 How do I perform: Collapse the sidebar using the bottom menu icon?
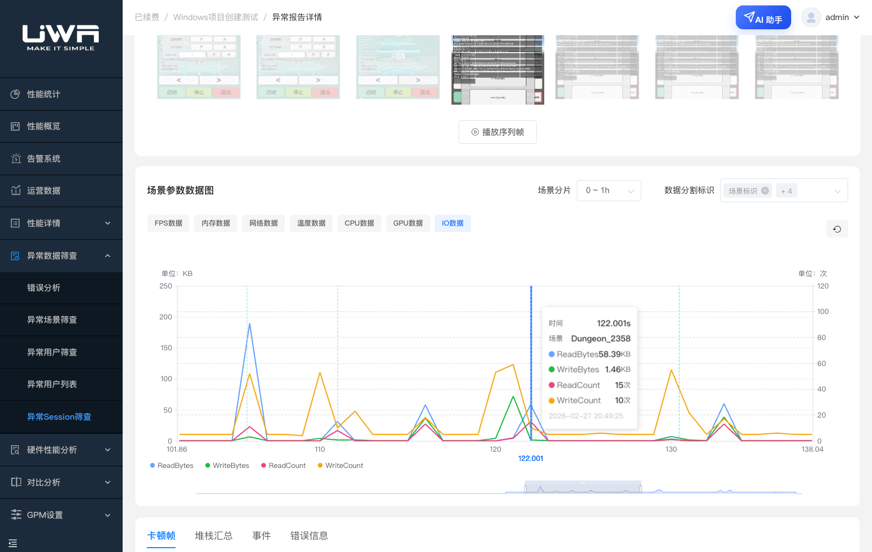click(13, 543)
